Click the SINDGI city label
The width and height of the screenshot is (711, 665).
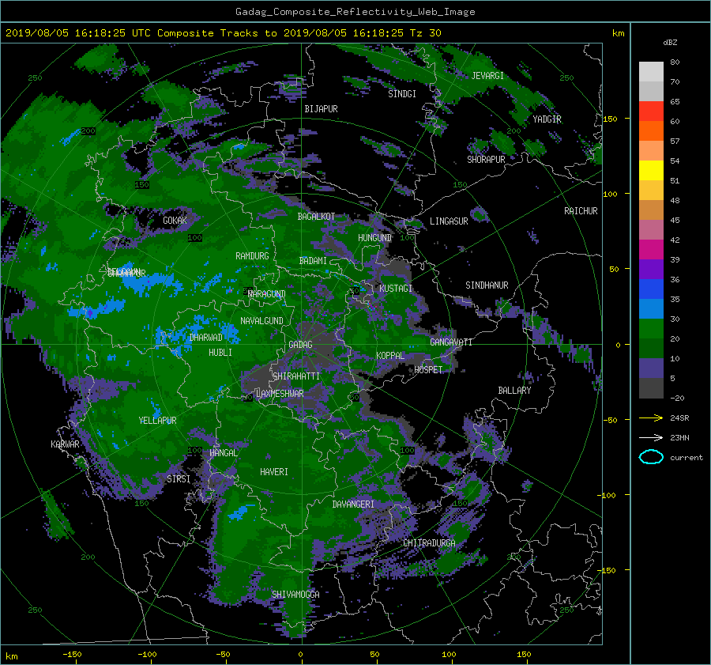[x=402, y=94]
